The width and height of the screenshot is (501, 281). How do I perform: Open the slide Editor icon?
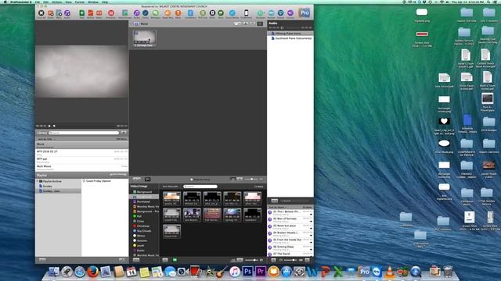tap(99, 13)
